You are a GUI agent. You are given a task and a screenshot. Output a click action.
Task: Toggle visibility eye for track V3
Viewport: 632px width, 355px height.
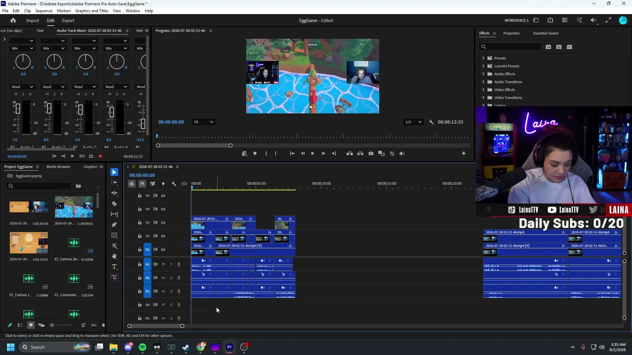click(x=163, y=222)
